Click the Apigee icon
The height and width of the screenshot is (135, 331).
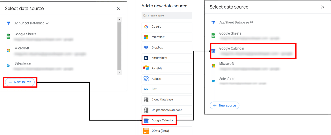coord(146,79)
